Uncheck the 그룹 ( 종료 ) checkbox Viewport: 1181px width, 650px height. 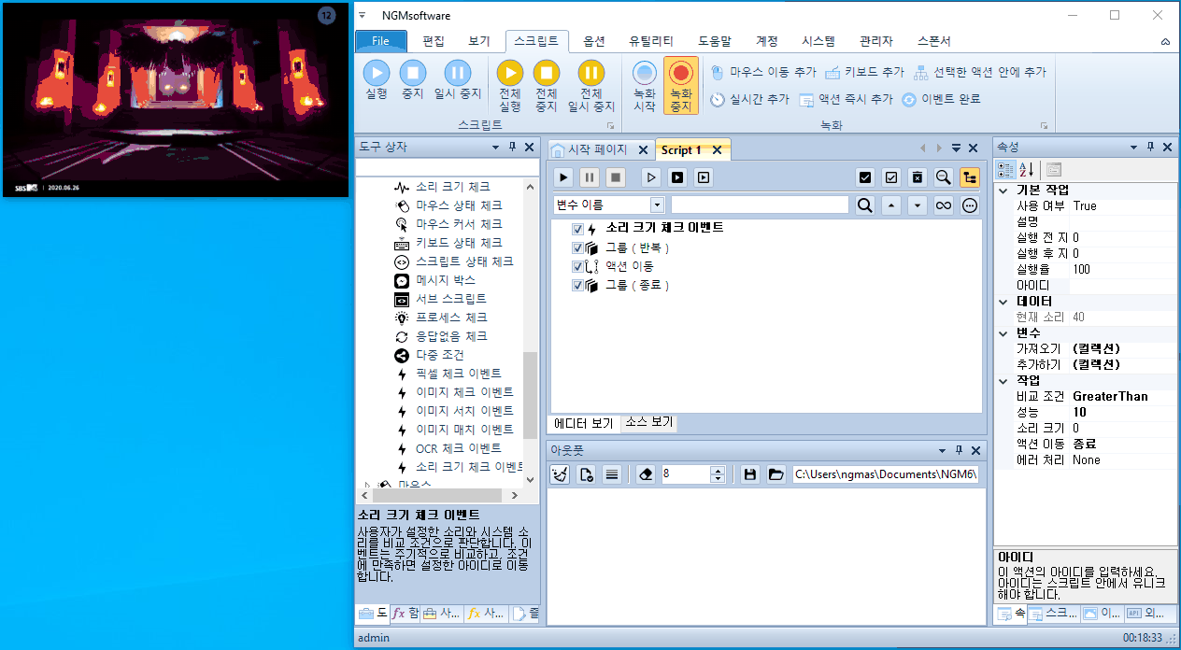[x=578, y=285]
